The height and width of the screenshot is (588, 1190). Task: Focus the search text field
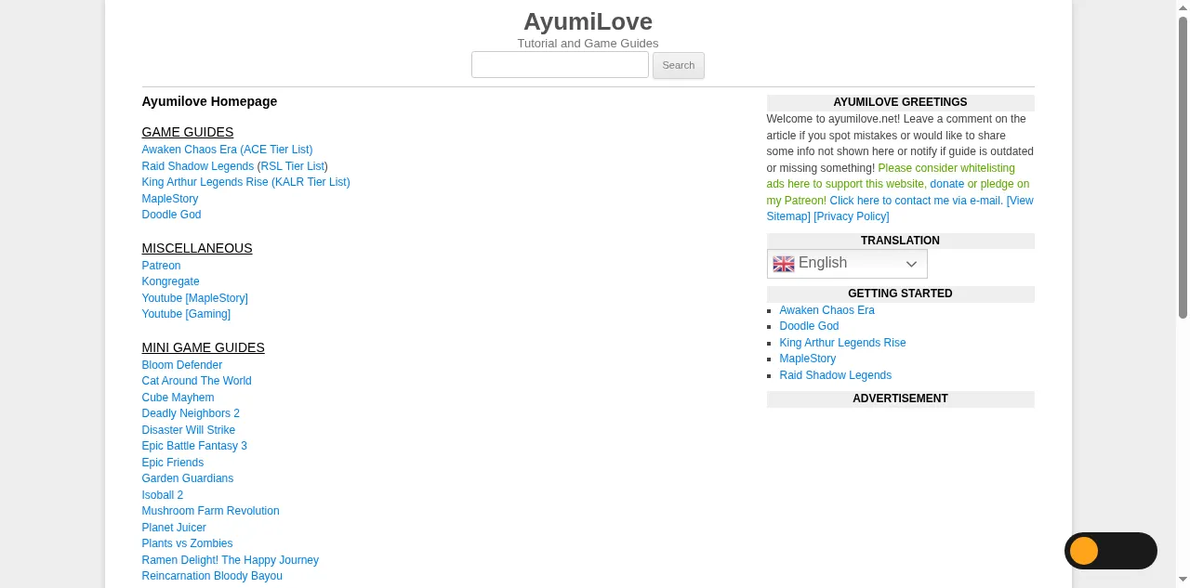point(560,65)
